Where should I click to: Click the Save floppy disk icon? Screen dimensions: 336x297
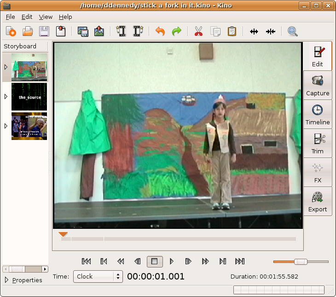44,31
